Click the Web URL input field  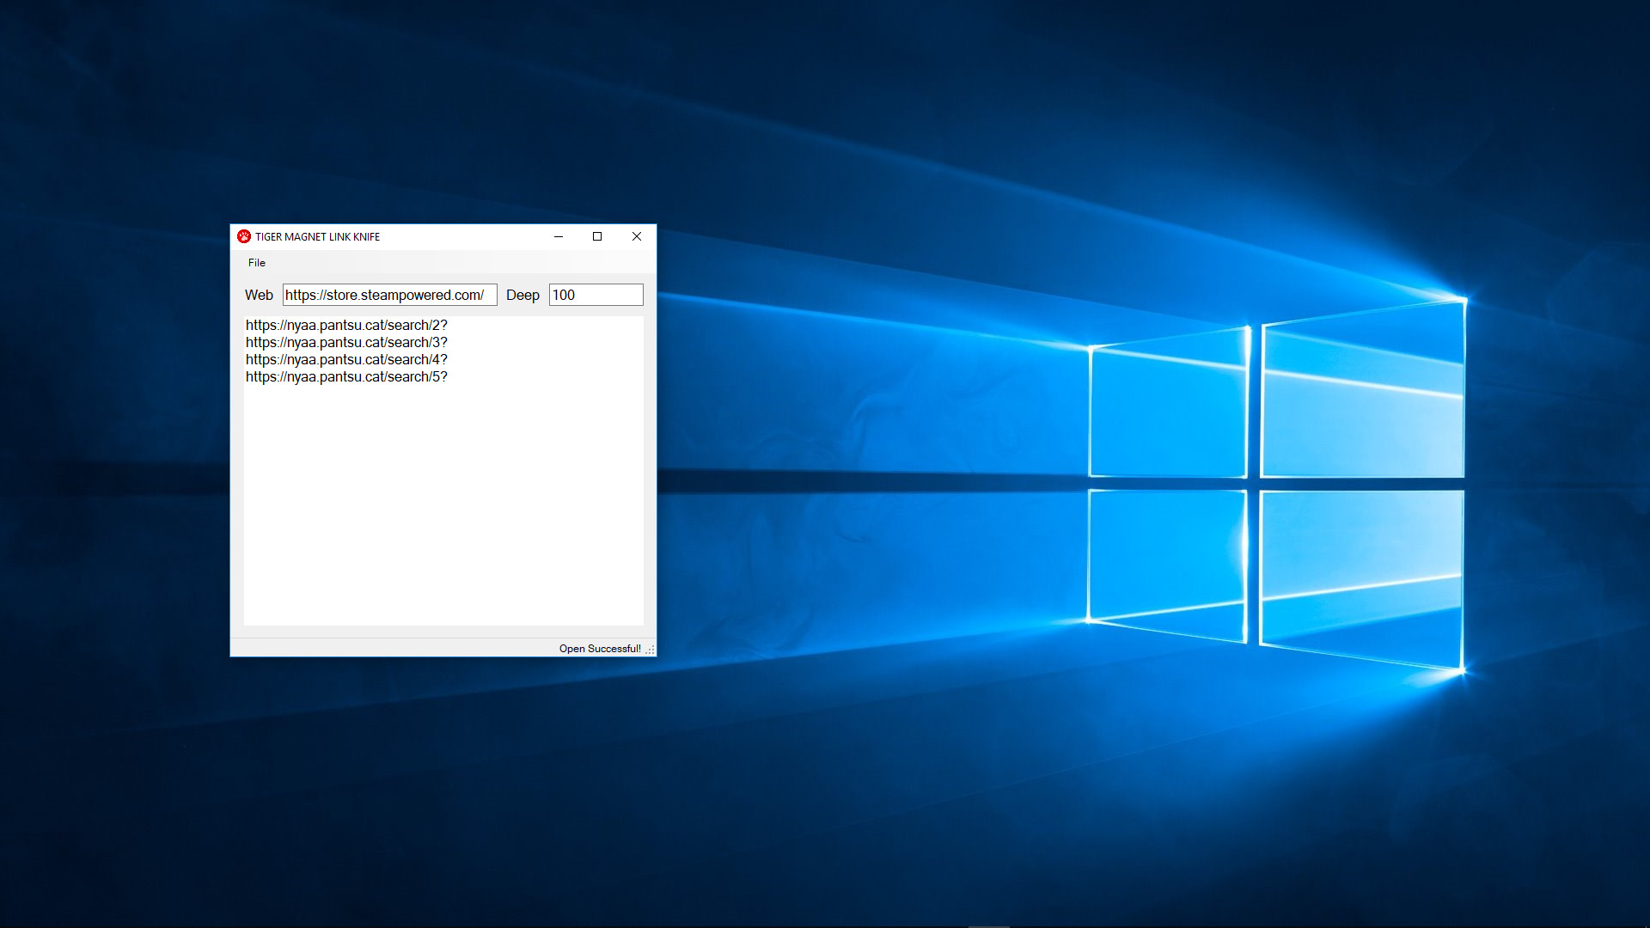tap(389, 295)
